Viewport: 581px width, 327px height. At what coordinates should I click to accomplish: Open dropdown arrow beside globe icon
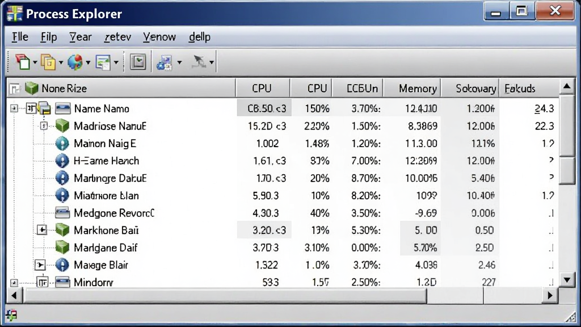[x=88, y=62]
